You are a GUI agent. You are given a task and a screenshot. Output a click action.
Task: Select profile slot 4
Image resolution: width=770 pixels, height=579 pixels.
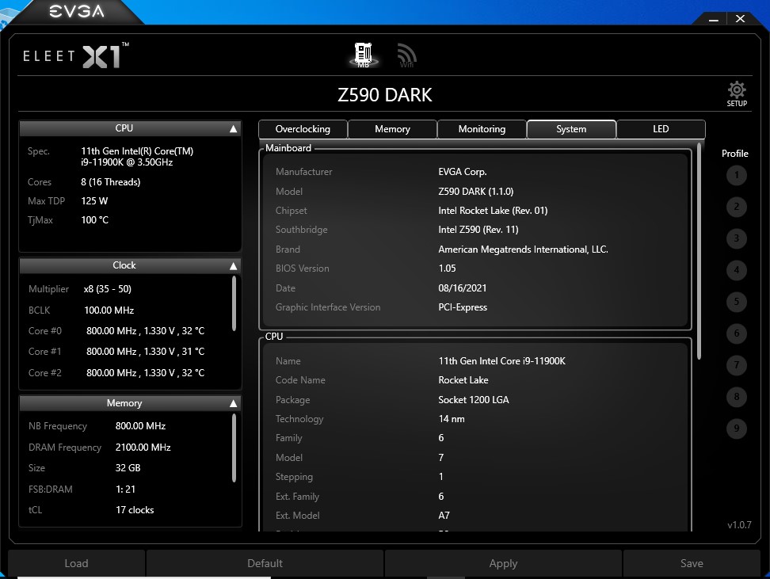pos(736,270)
